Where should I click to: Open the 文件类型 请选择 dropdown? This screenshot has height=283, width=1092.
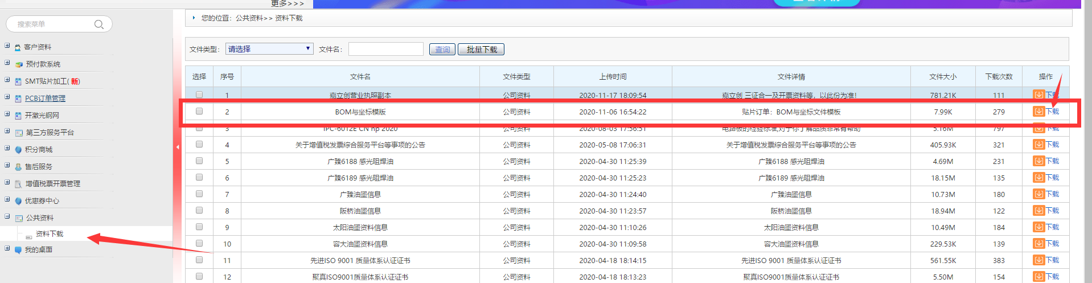(x=269, y=49)
